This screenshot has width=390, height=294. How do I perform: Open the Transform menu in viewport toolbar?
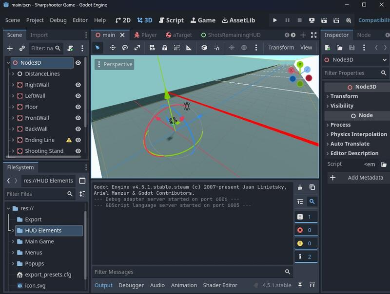coord(281,47)
